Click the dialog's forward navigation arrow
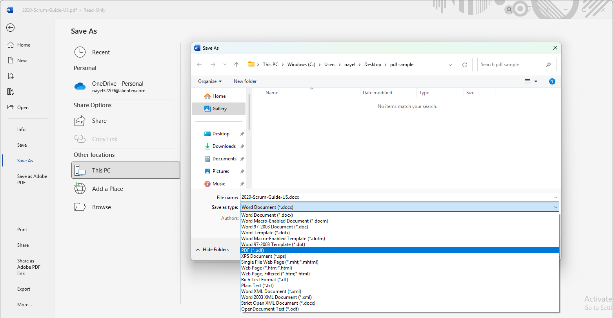The height and width of the screenshot is (318, 613). click(213, 65)
